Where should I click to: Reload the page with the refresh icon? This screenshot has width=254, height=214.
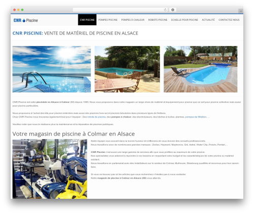(x=165, y=10)
